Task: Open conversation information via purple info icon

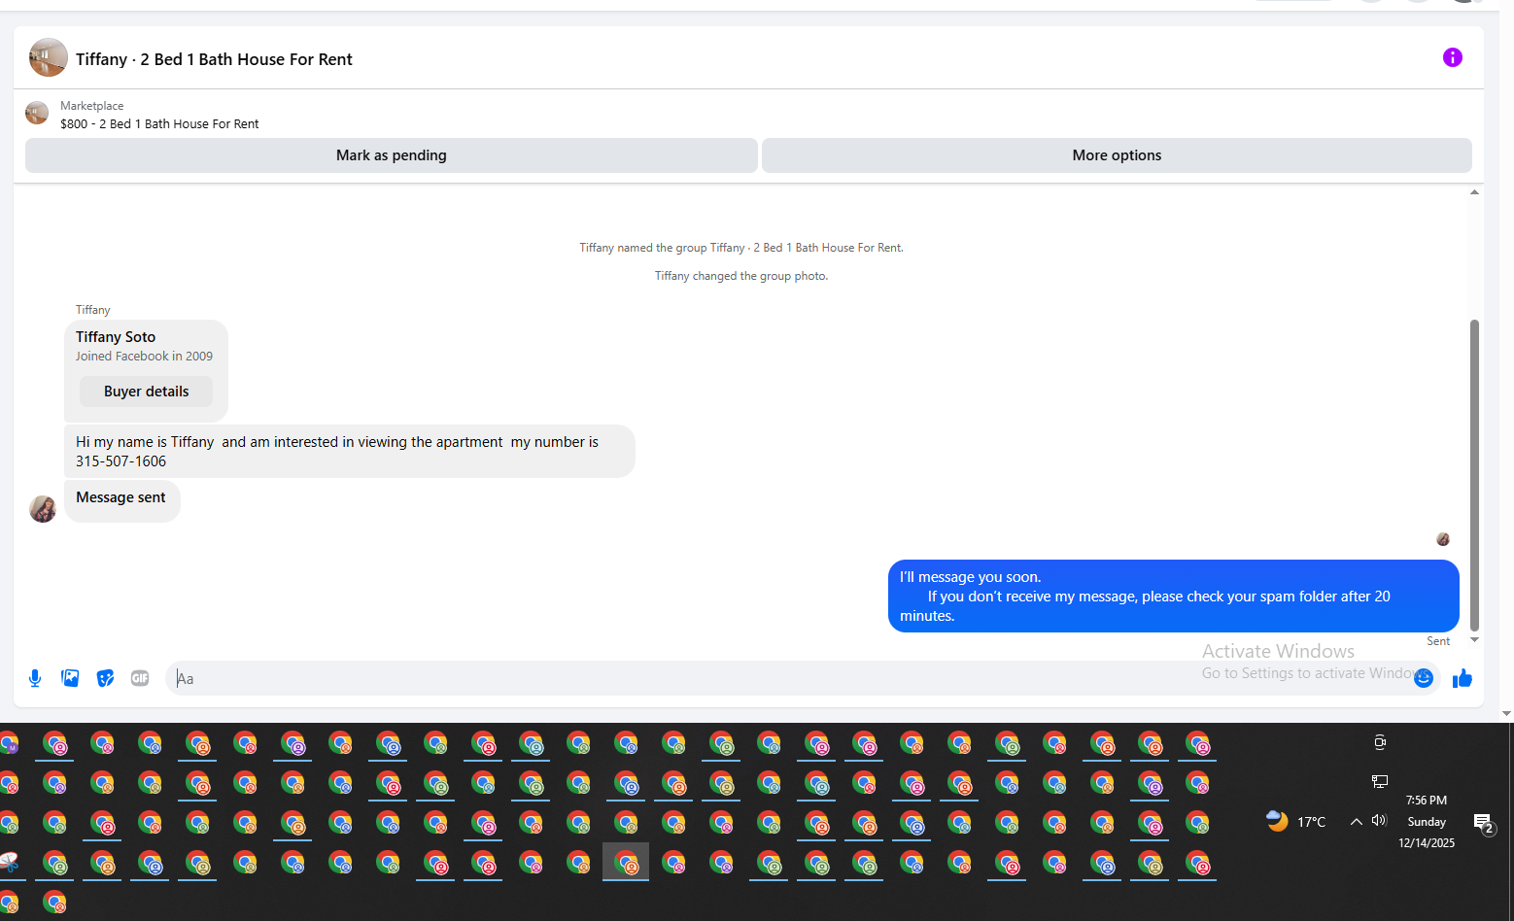Action: [1452, 57]
